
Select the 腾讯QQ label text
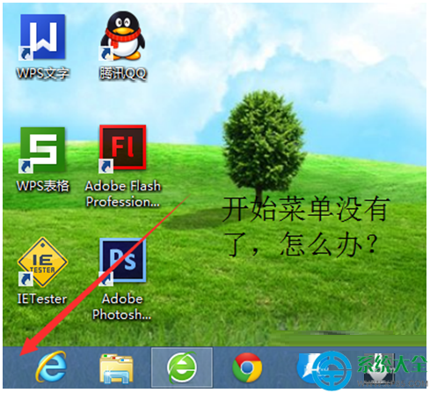coord(123,73)
